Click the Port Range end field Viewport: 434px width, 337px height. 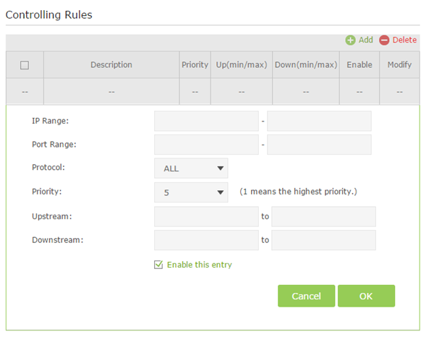pos(319,145)
